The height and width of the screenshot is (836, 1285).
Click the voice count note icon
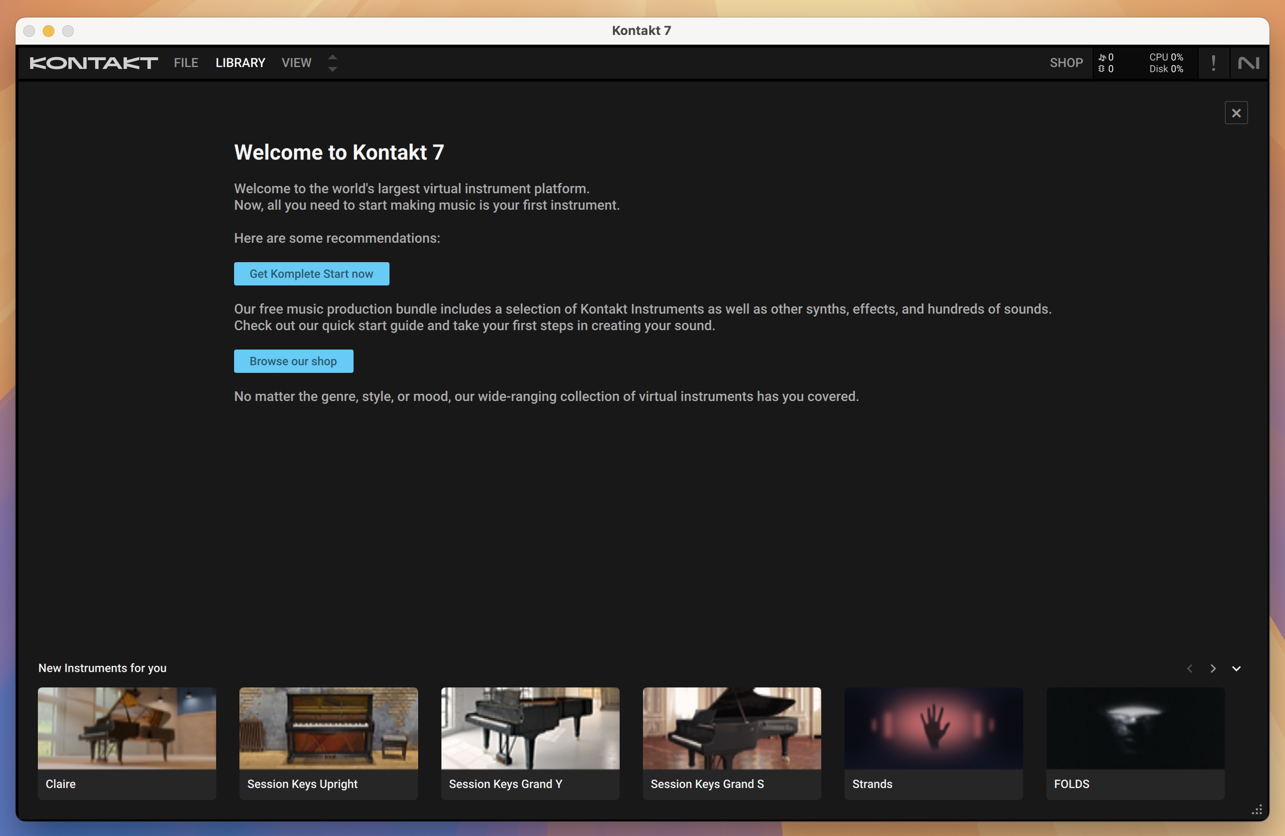(x=1101, y=57)
